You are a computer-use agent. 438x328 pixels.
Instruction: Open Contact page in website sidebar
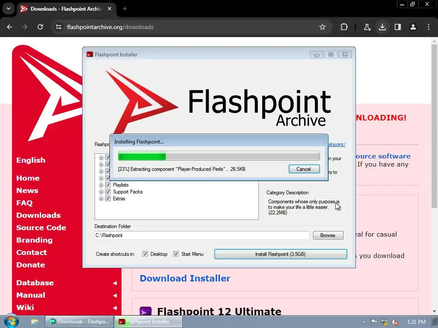click(32, 252)
